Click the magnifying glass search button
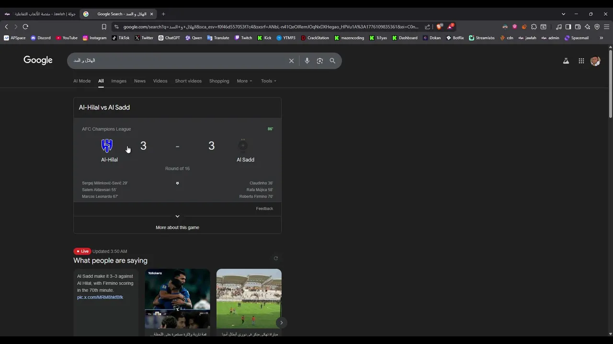Screen dimensions: 613x344 332,61
